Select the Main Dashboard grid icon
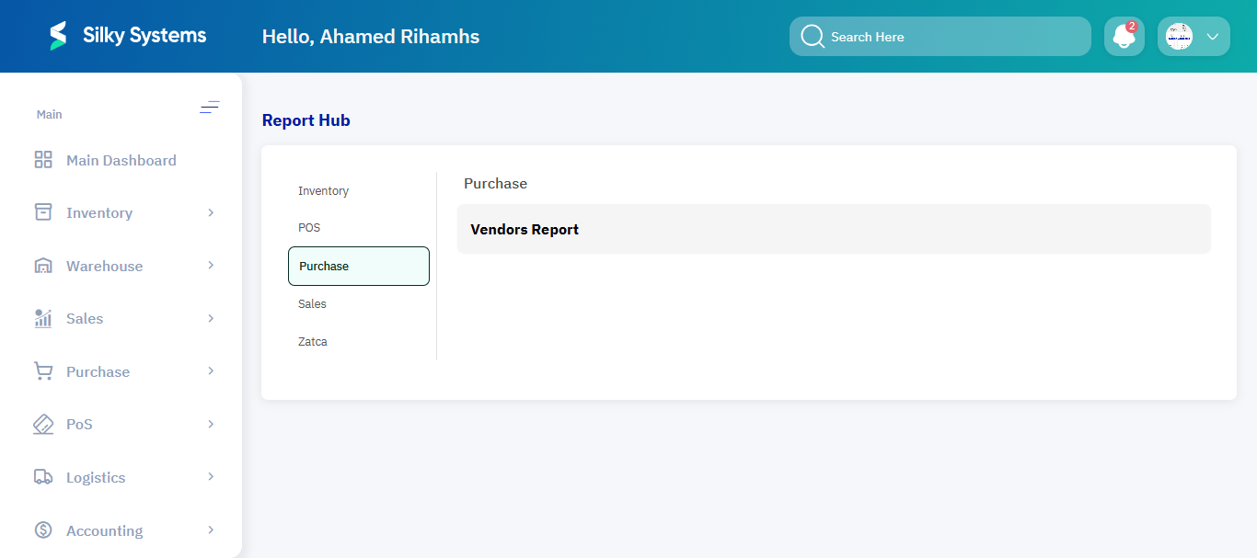Image resolution: width=1257 pixels, height=558 pixels. 42,159
